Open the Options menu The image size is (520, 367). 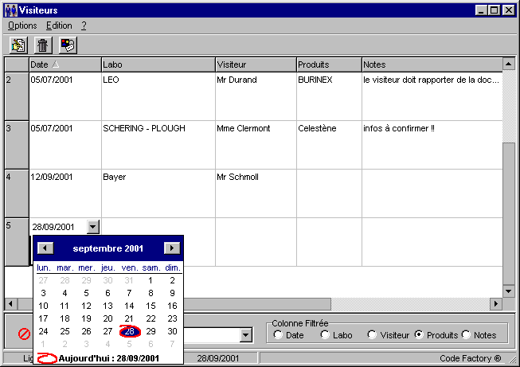(x=22, y=25)
